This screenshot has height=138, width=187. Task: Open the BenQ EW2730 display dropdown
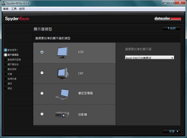149,58
